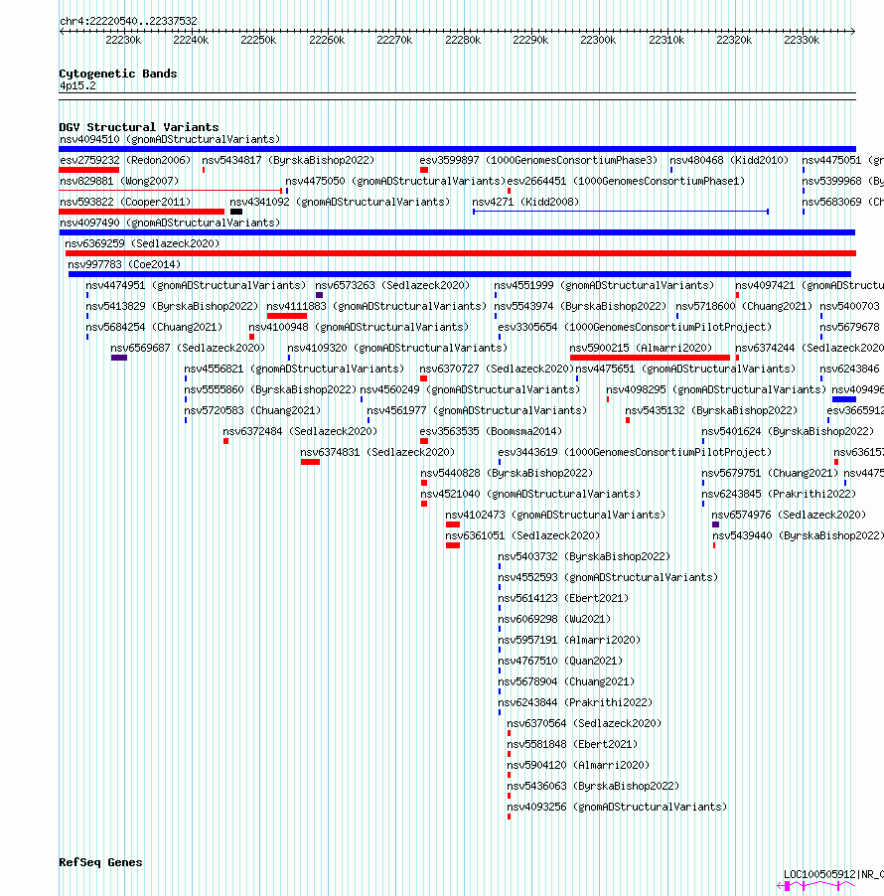This screenshot has width=884, height=896.
Task: Click nsv4767510 (Quan2021) label
Action: [560, 661]
